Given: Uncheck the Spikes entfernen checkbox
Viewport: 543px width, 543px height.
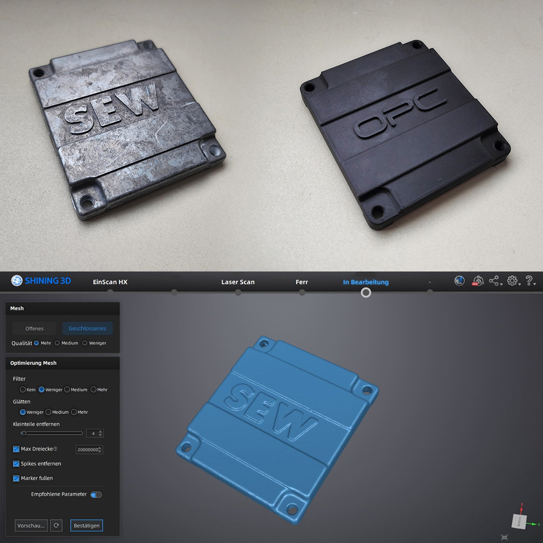Looking at the screenshot, I should (x=16, y=464).
